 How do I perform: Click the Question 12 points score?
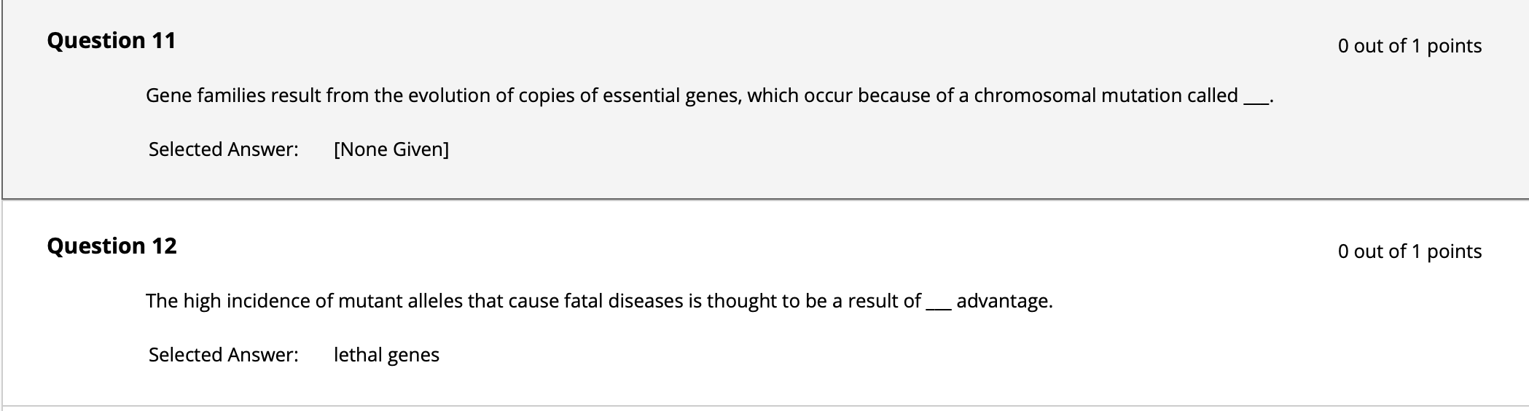(1409, 251)
